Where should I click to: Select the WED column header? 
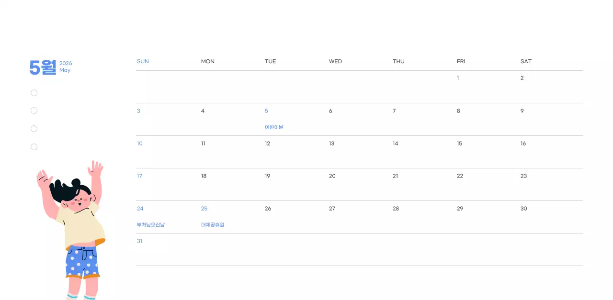click(335, 61)
